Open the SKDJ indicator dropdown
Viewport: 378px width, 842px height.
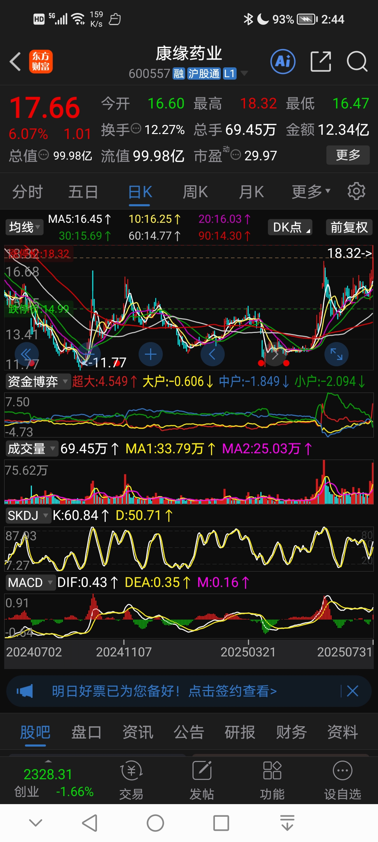tap(28, 516)
